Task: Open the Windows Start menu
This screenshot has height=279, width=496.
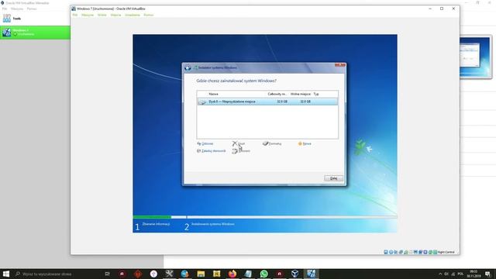Action: pyautogui.click(x=6, y=274)
